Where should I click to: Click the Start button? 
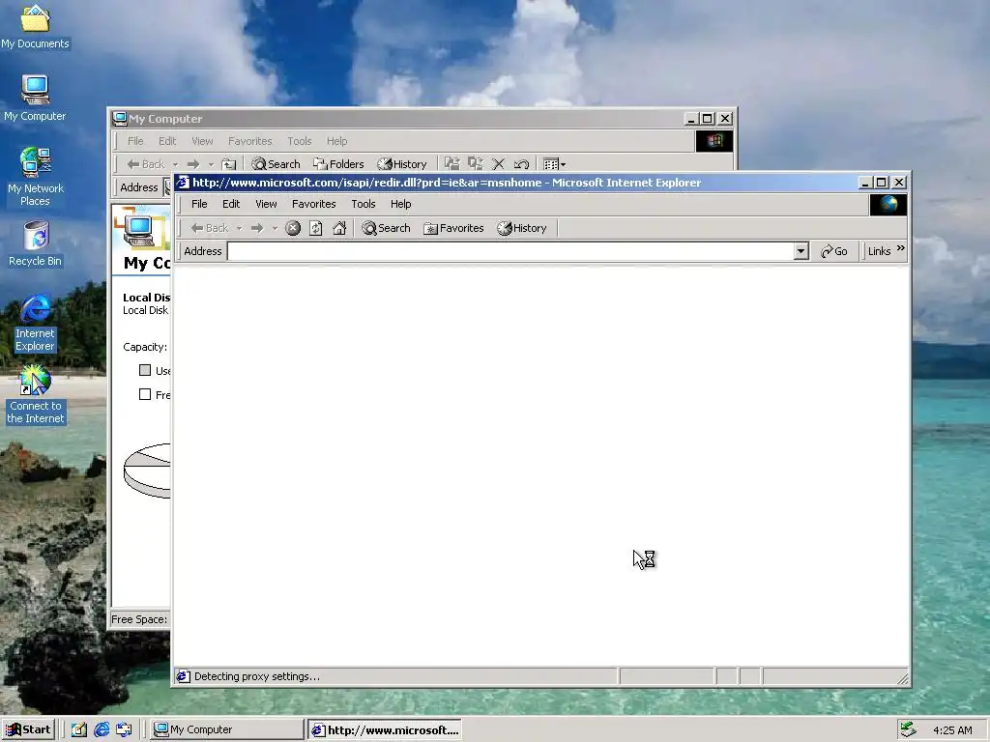click(28, 729)
